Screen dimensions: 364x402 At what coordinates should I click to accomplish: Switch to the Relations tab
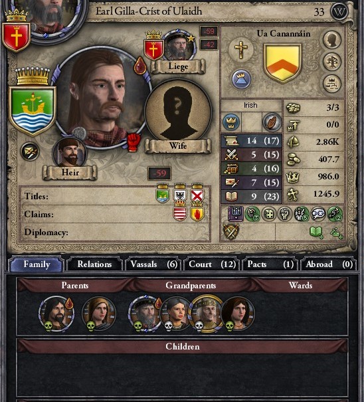pyautogui.click(x=94, y=264)
